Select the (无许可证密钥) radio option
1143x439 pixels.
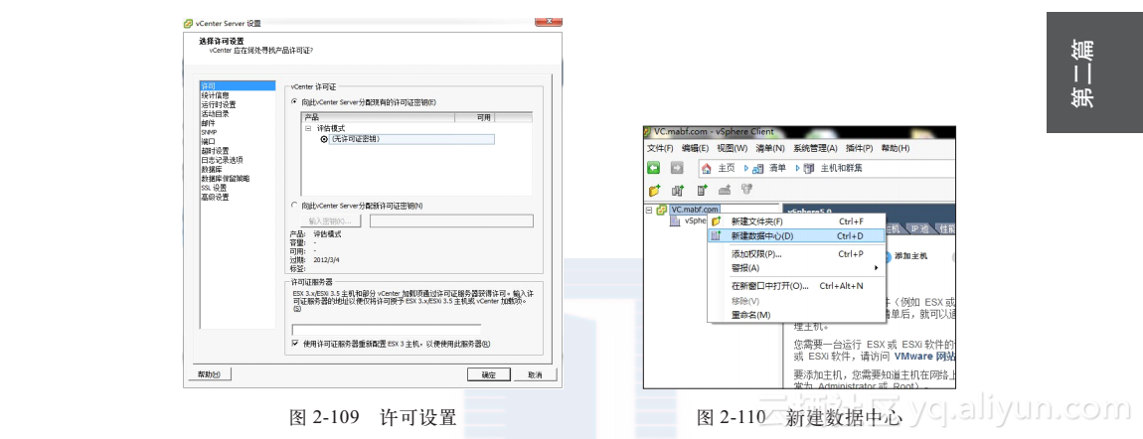click(x=324, y=139)
